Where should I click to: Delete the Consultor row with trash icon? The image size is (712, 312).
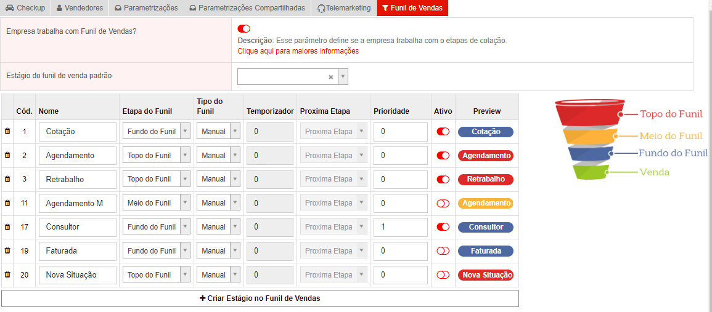pos(7,226)
